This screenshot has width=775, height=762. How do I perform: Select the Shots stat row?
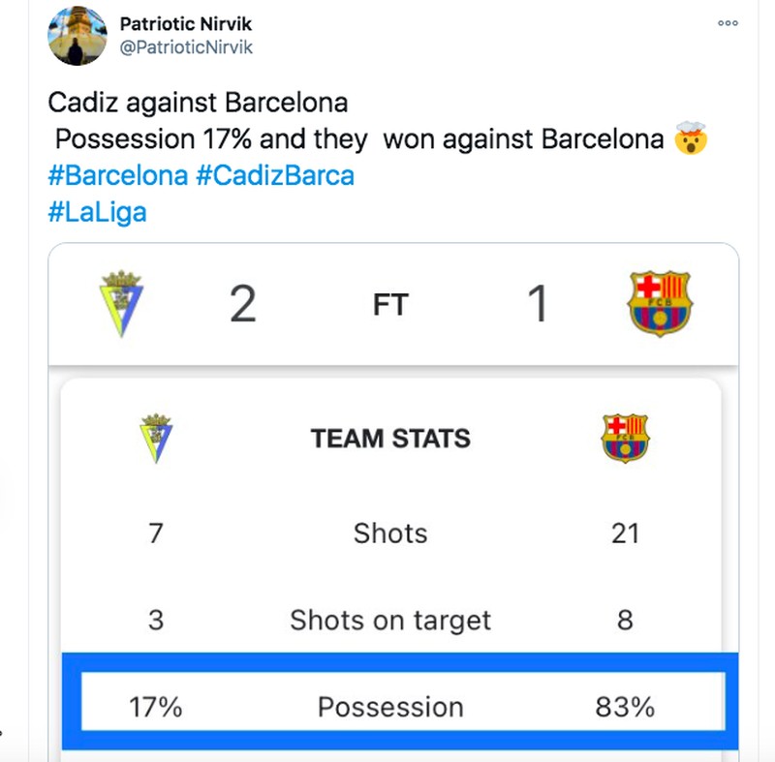[389, 533]
